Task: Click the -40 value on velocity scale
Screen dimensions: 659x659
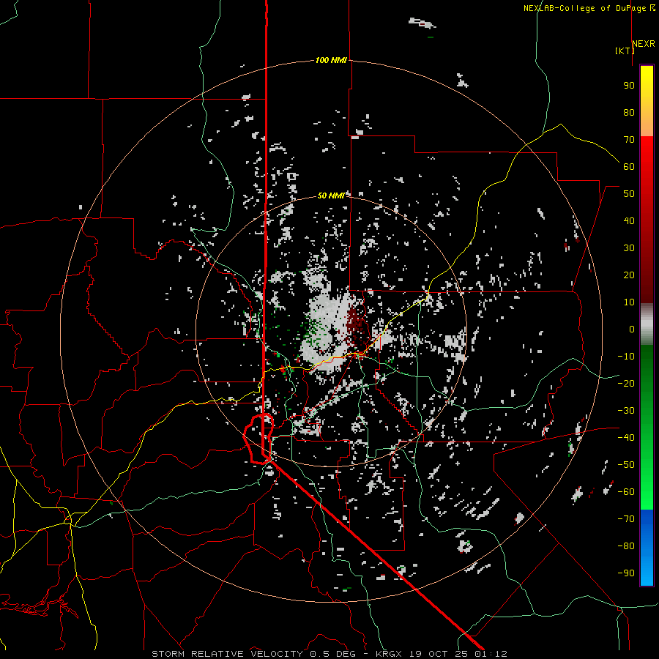Action: (x=626, y=438)
